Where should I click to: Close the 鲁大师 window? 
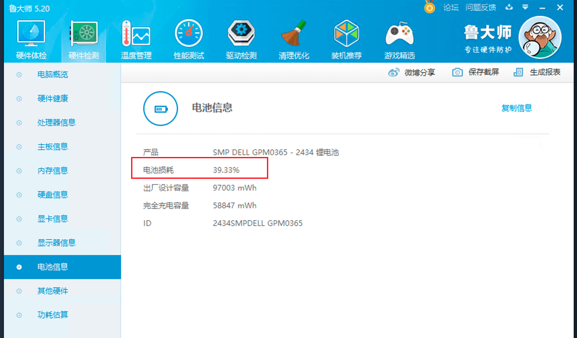point(560,7)
